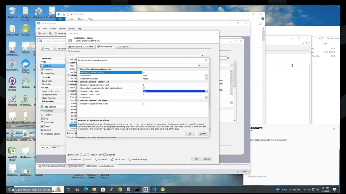Image resolution: width=346 pixels, height=194 pixels.
Task: Open the Scroll control dropdown arrow
Action: coord(206,76)
